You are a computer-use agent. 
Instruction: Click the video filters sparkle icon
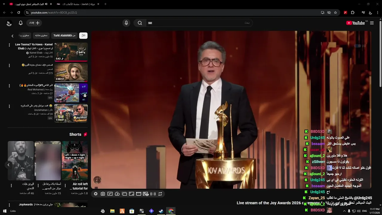(110, 194)
